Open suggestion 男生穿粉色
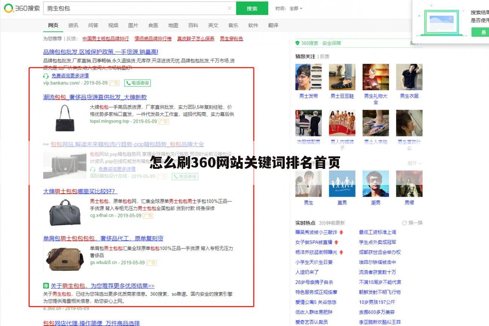This screenshot has width=489, height=326. click(x=231, y=38)
